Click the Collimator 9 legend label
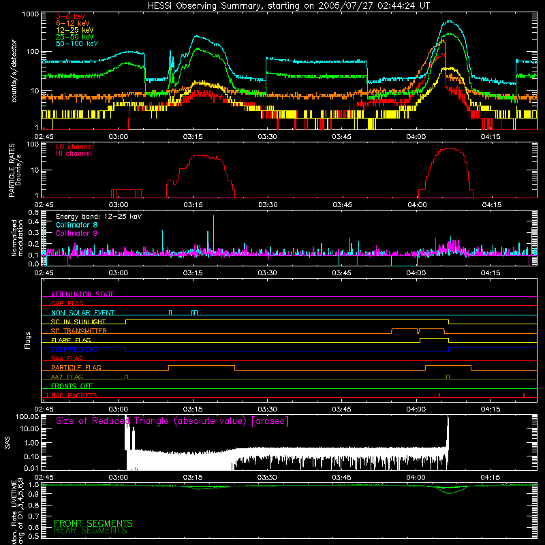 [76, 233]
